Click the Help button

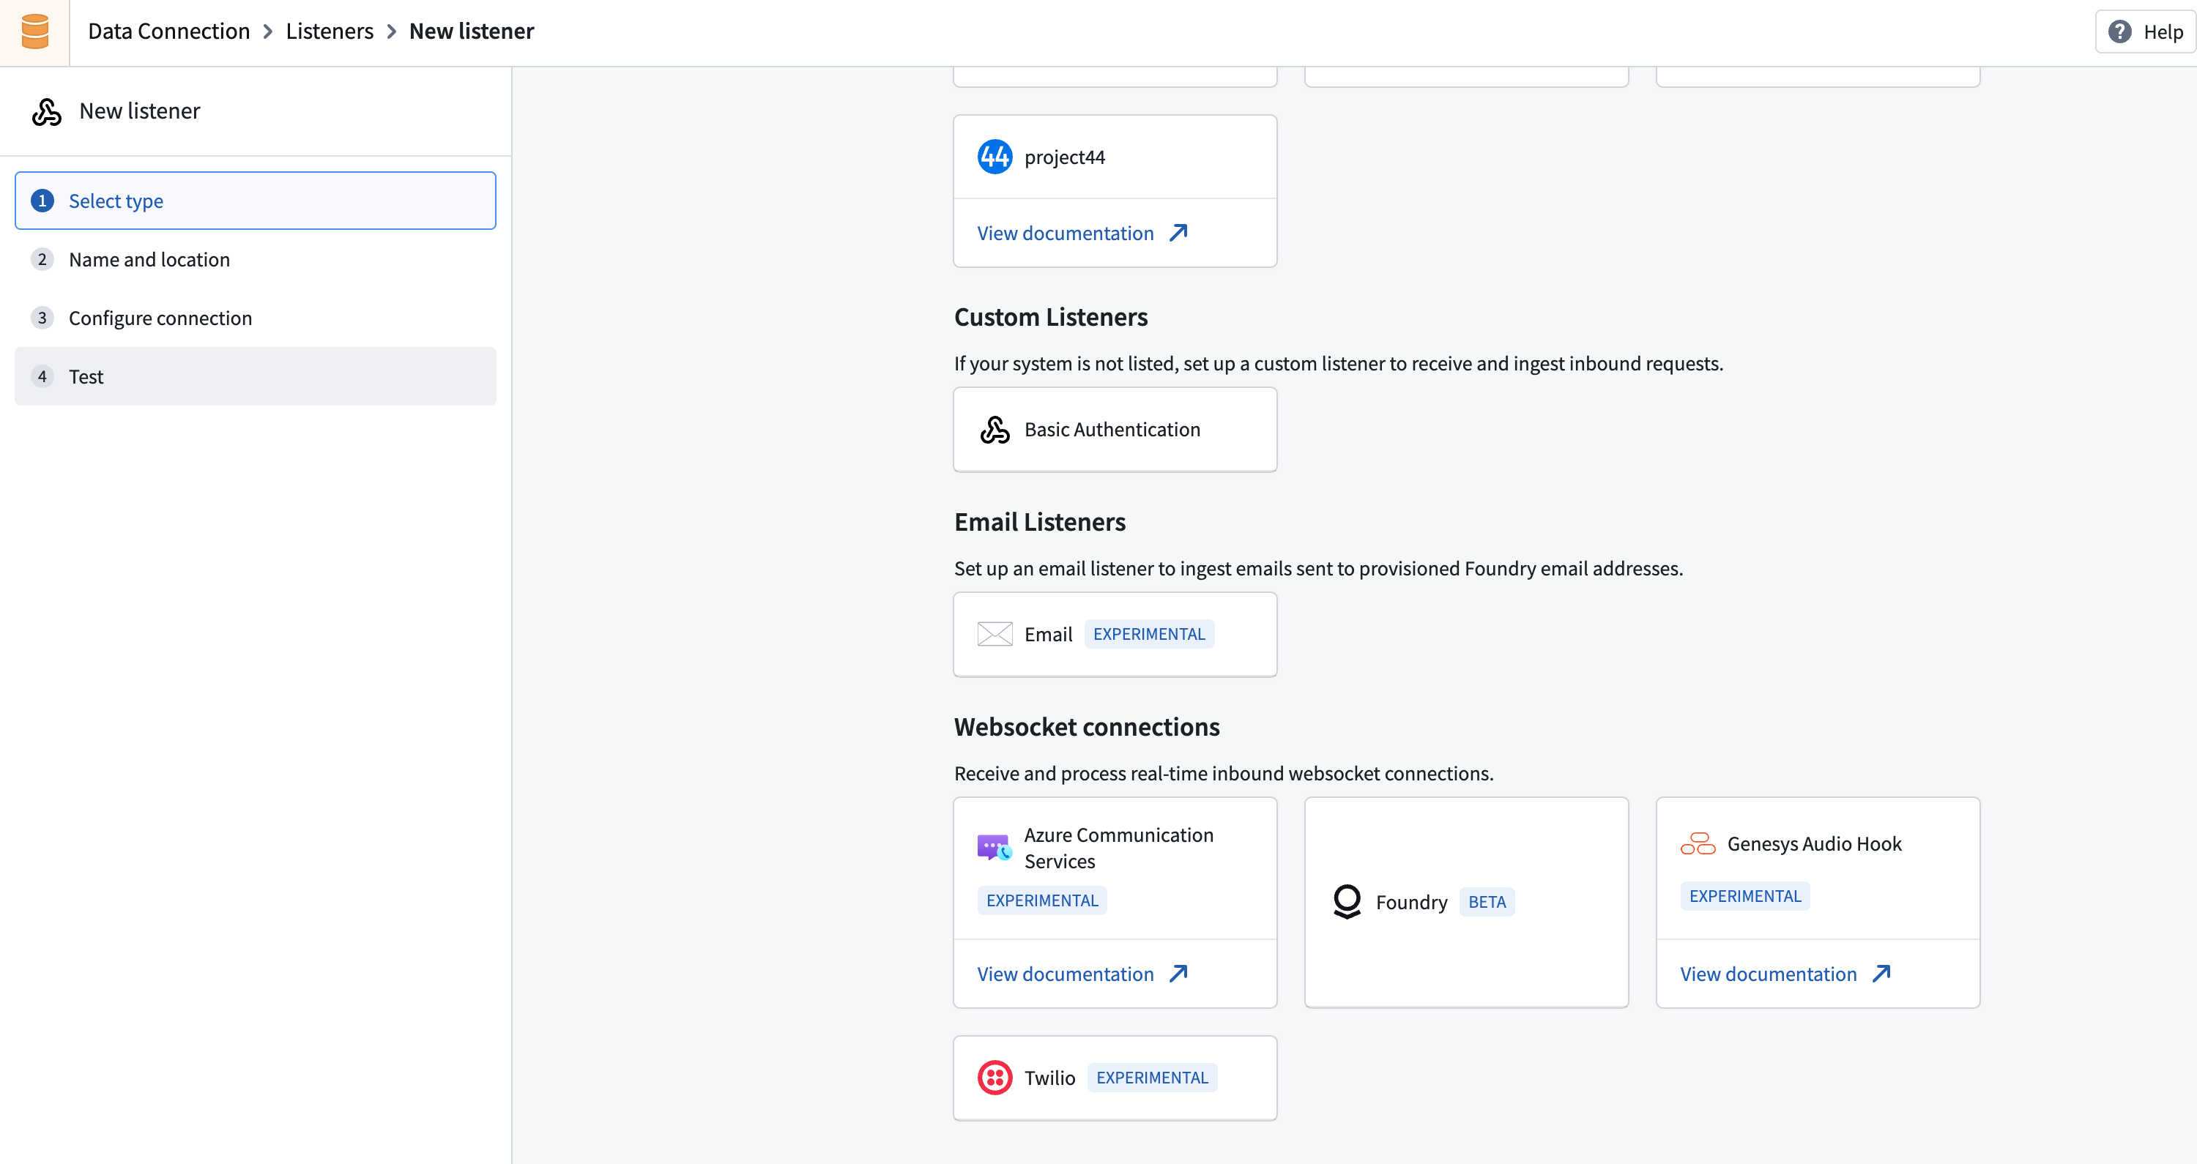click(x=2145, y=31)
